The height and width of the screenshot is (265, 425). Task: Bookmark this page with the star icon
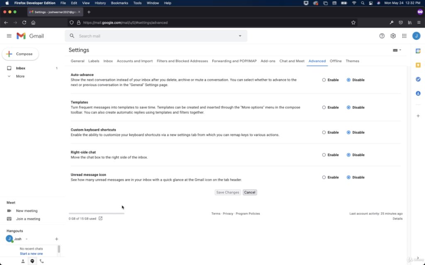353,23
